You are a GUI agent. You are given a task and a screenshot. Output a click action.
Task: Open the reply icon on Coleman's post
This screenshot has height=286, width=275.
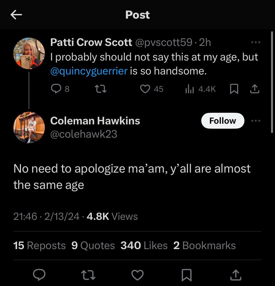[40, 275]
